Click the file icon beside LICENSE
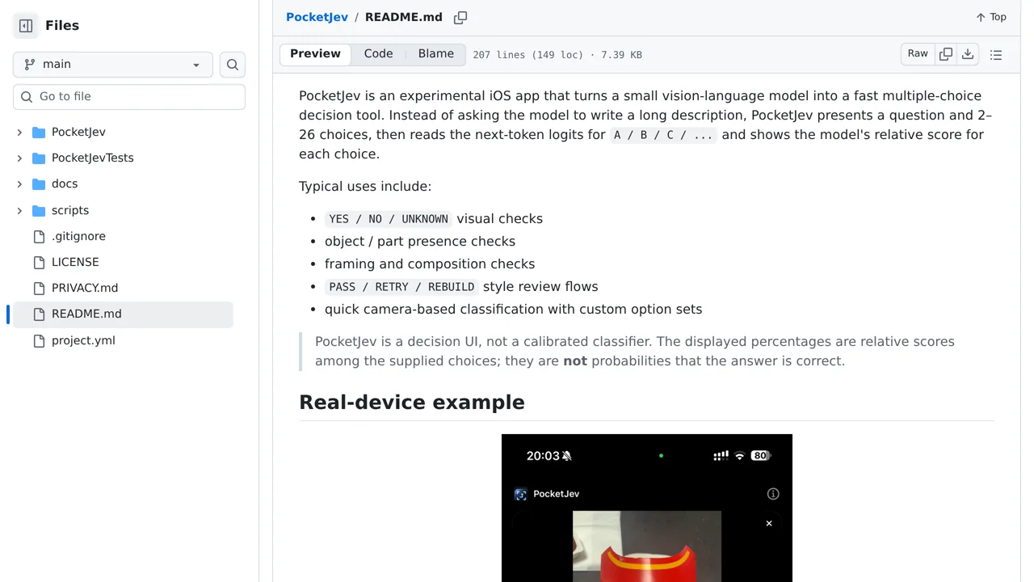1034x582 pixels. [39, 262]
